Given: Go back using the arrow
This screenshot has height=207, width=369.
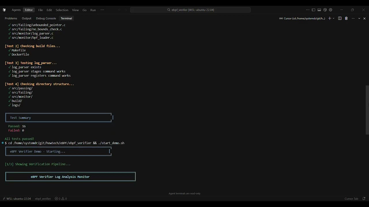Looking at the screenshot, I should coord(119,10).
